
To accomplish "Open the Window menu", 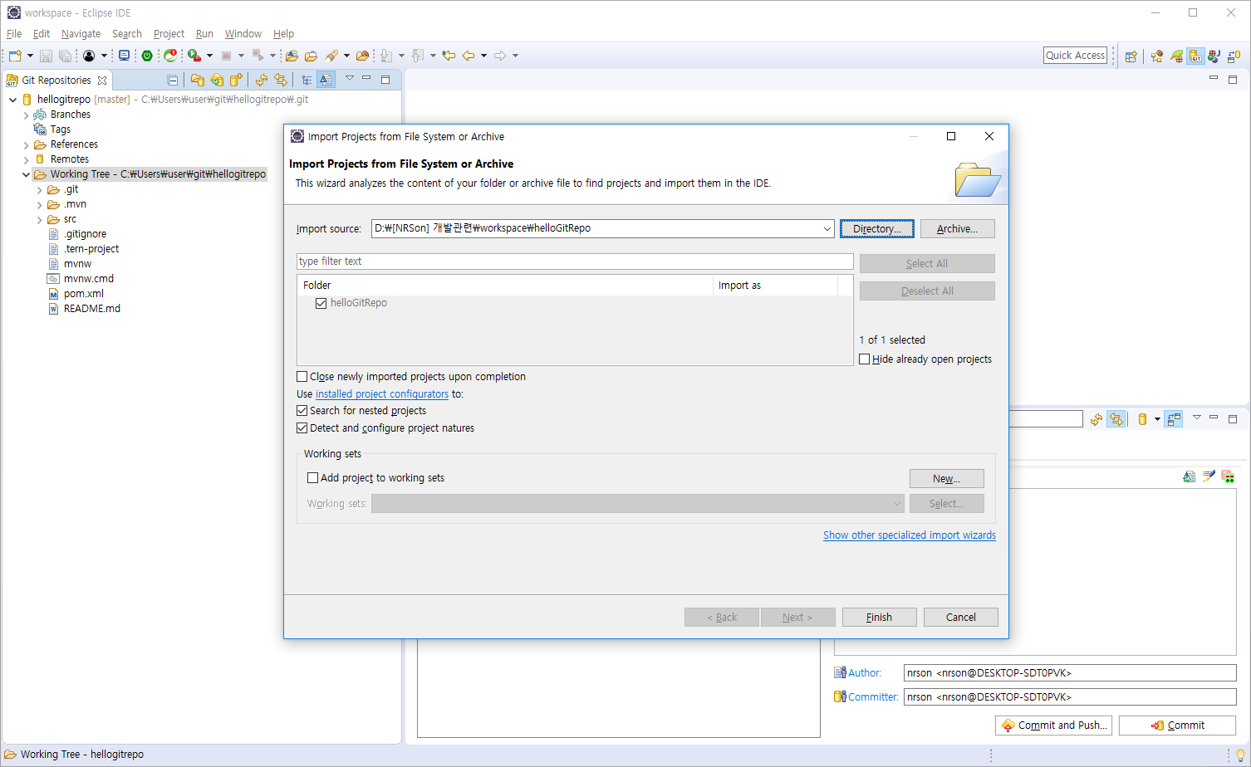I will click(x=243, y=34).
